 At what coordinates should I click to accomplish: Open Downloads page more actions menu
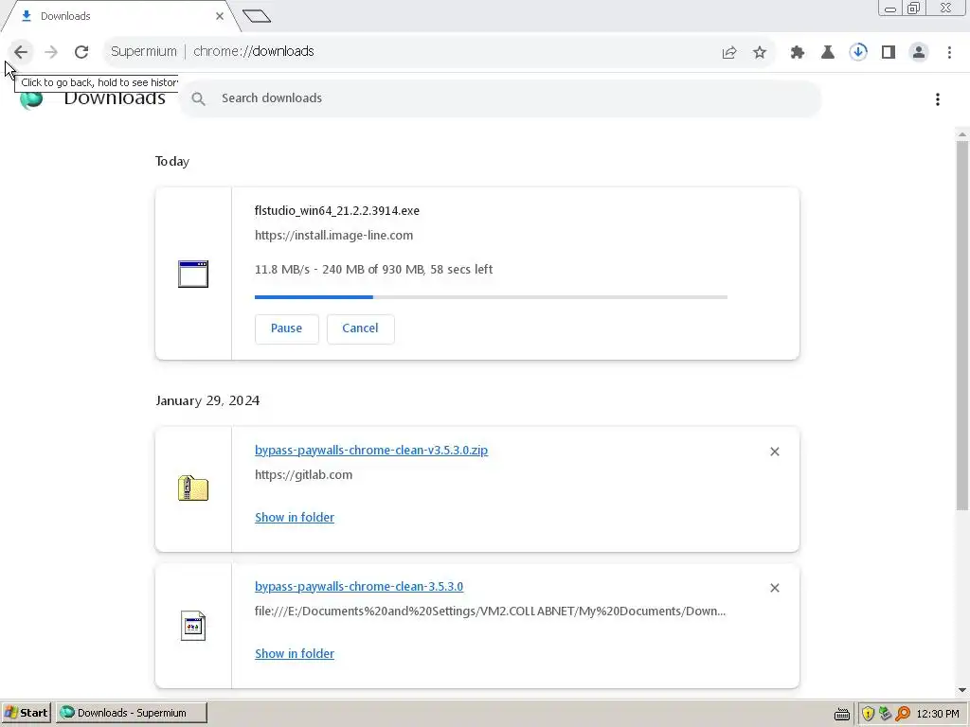[938, 98]
